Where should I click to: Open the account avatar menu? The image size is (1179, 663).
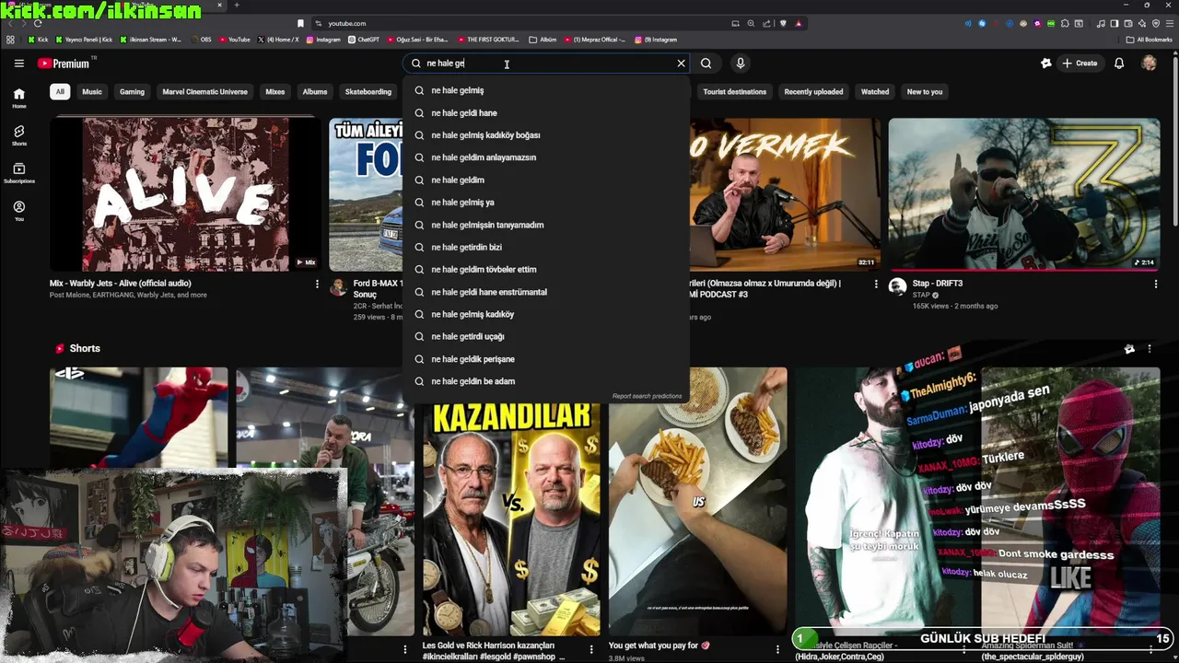[1149, 64]
